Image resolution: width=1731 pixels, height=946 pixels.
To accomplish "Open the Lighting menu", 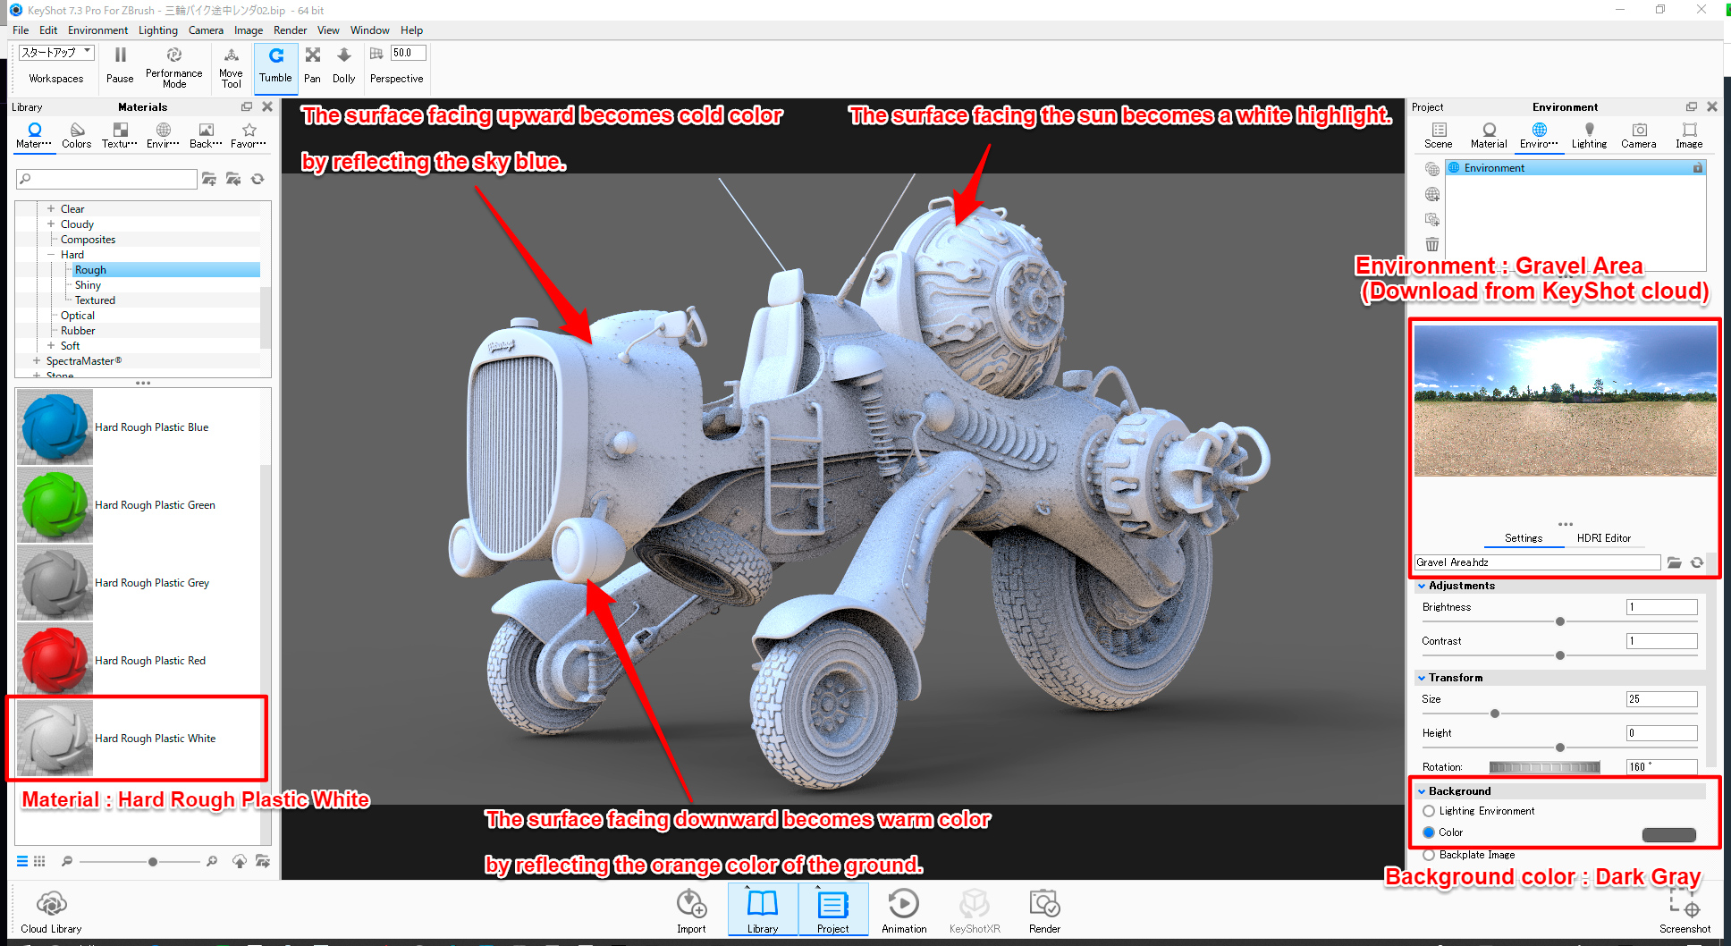I will pos(158,30).
